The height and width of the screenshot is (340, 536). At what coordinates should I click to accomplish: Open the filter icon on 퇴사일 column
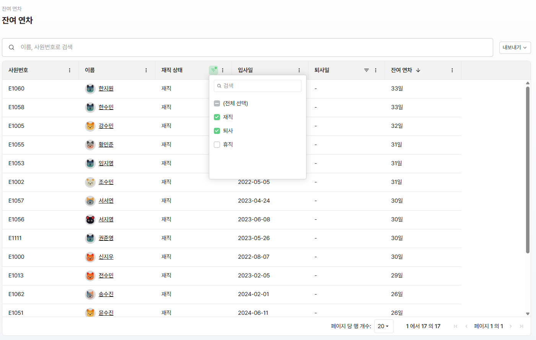[366, 70]
